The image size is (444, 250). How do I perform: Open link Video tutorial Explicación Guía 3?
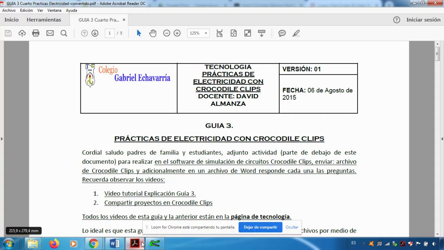[150, 193]
